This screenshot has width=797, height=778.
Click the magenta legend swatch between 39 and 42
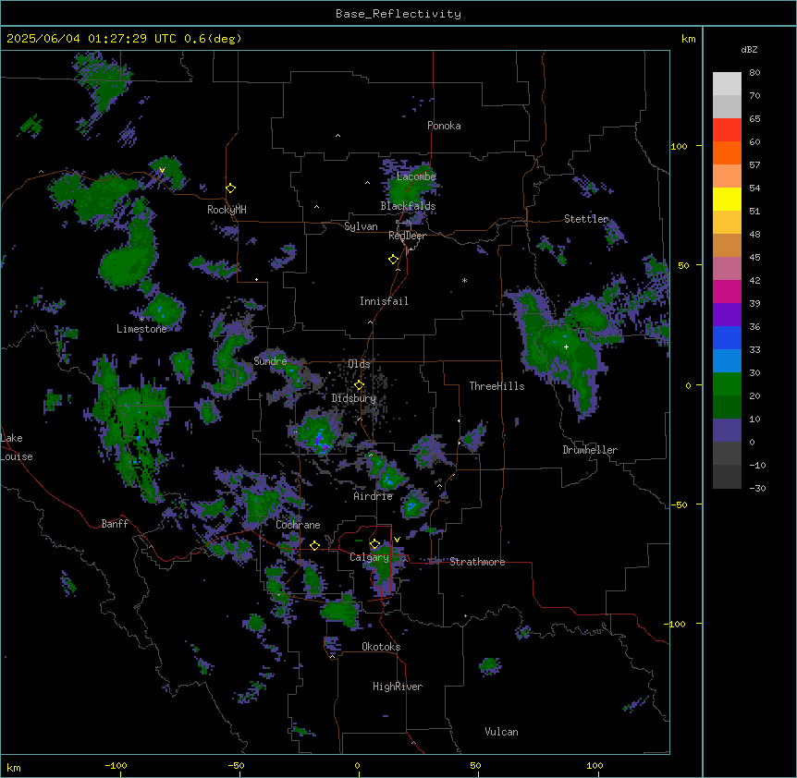point(727,292)
